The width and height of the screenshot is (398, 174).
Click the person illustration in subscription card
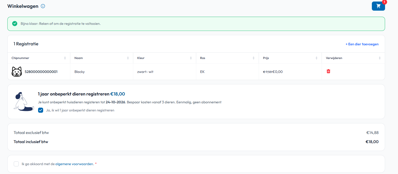pos(24,102)
